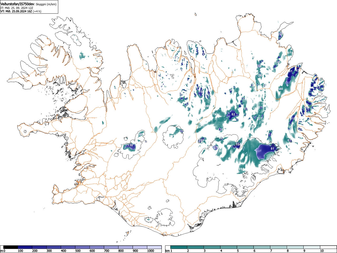Click the dark blue 100–200 m legend swatch
This screenshot has height=253, width=337.
pos(25,247)
